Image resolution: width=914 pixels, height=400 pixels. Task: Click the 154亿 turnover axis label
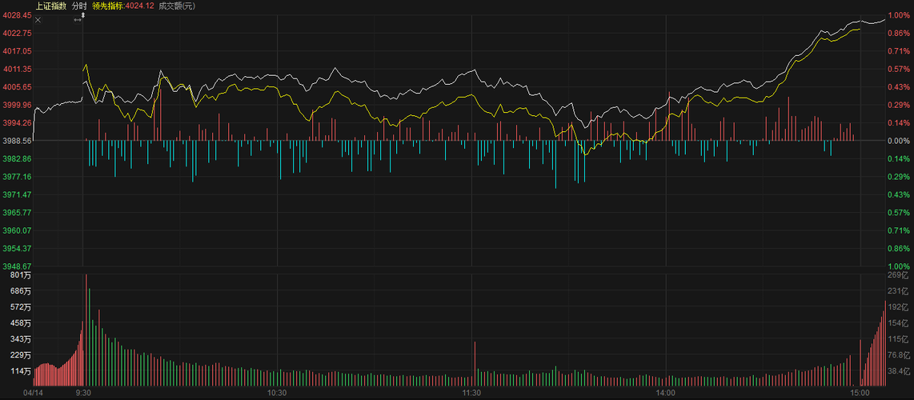(898, 322)
